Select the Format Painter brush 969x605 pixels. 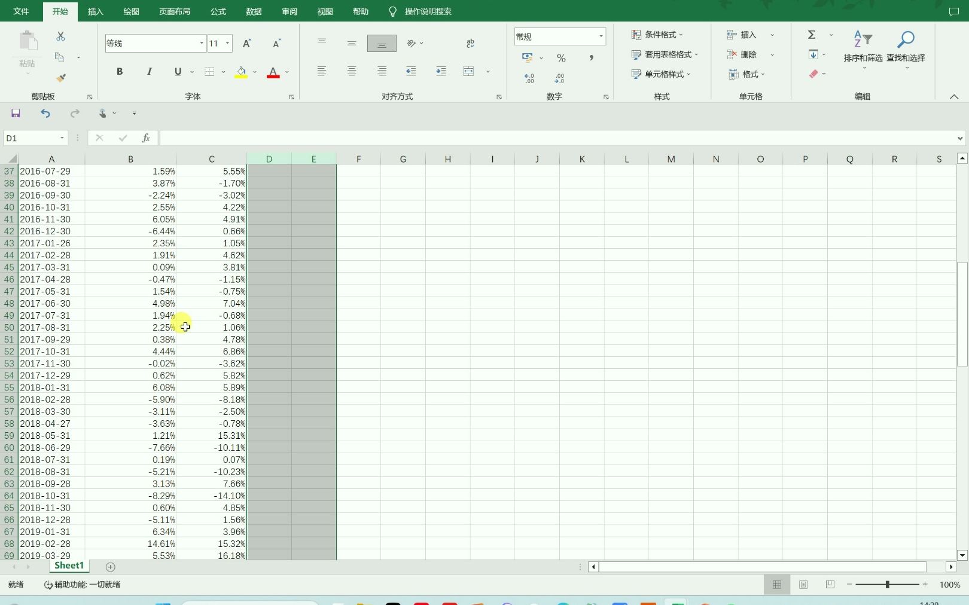(x=60, y=78)
